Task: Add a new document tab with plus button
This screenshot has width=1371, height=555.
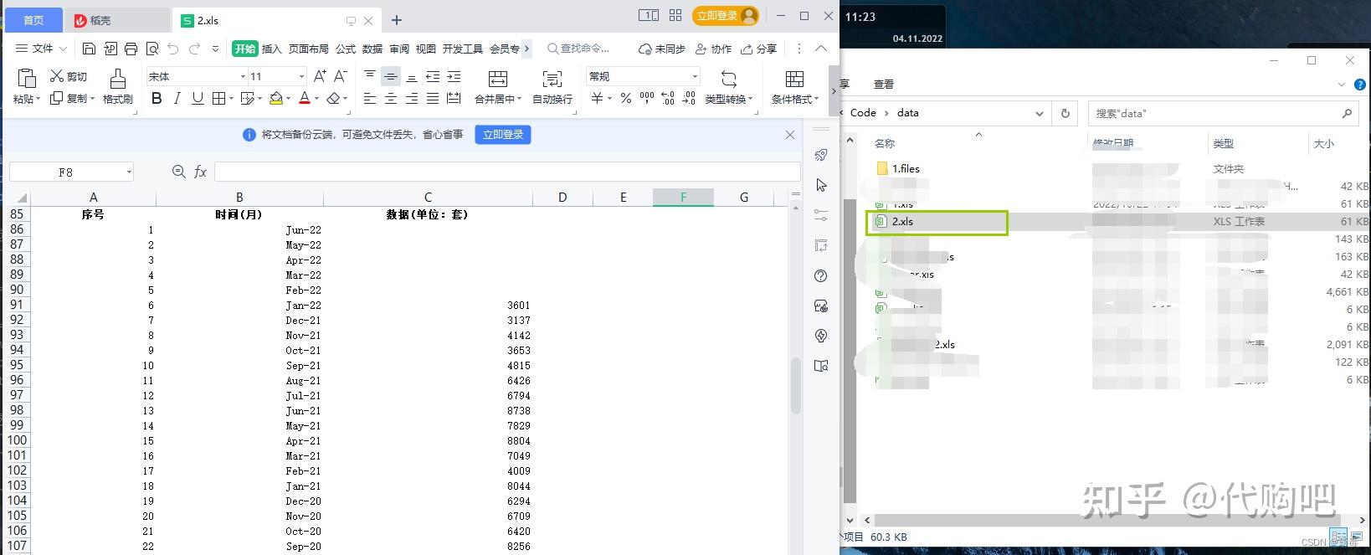Action: tap(397, 20)
